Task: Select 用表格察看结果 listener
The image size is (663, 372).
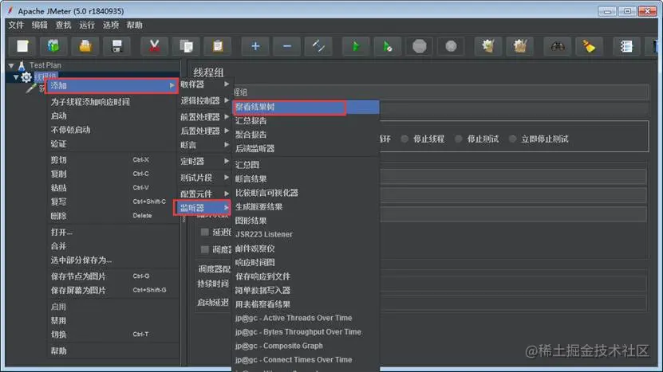Action: point(306,304)
